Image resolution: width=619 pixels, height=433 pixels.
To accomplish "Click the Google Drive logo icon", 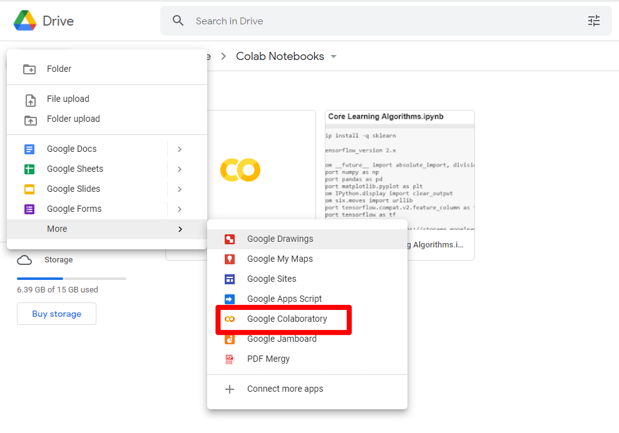I will (25, 21).
